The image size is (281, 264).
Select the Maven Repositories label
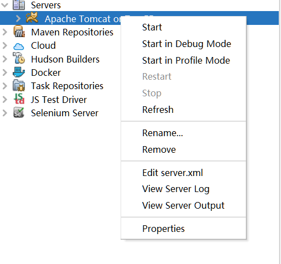point(72,33)
